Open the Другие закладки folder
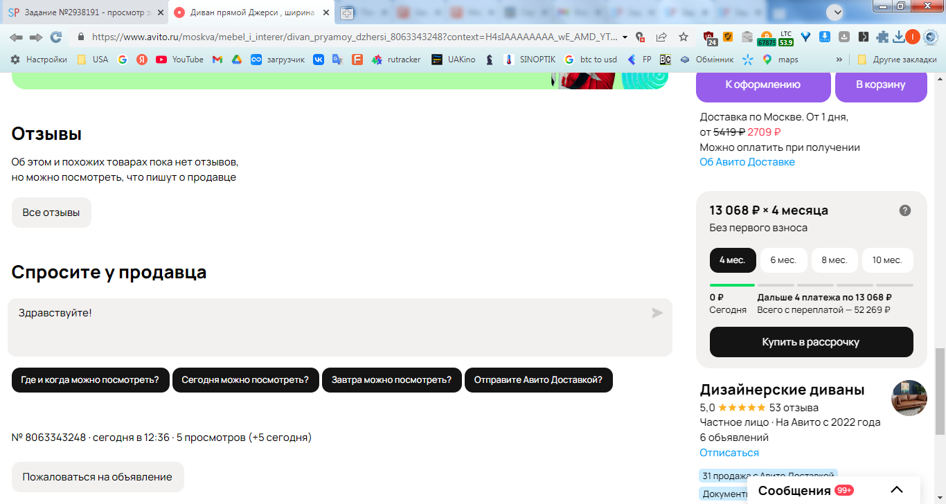Viewport: 946px width, 504px height. [x=897, y=60]
